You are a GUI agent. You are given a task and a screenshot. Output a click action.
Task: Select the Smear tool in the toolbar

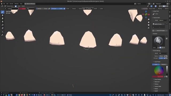2,18
